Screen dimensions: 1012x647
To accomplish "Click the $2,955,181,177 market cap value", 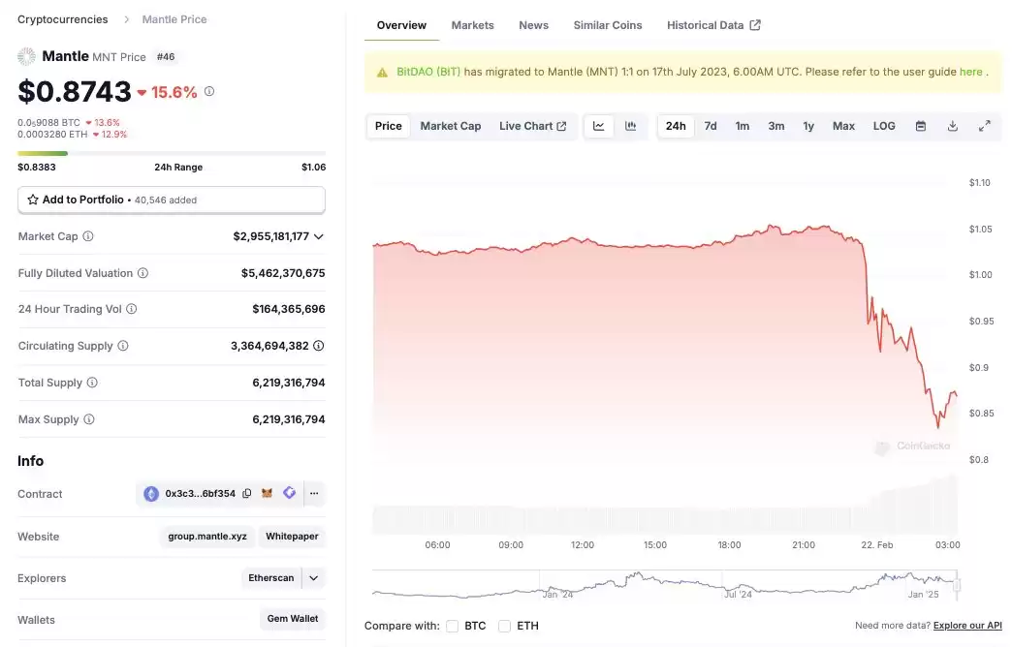I will click(271, 236).
